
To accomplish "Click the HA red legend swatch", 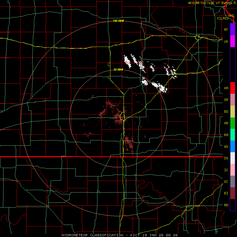I will point(233,88).
